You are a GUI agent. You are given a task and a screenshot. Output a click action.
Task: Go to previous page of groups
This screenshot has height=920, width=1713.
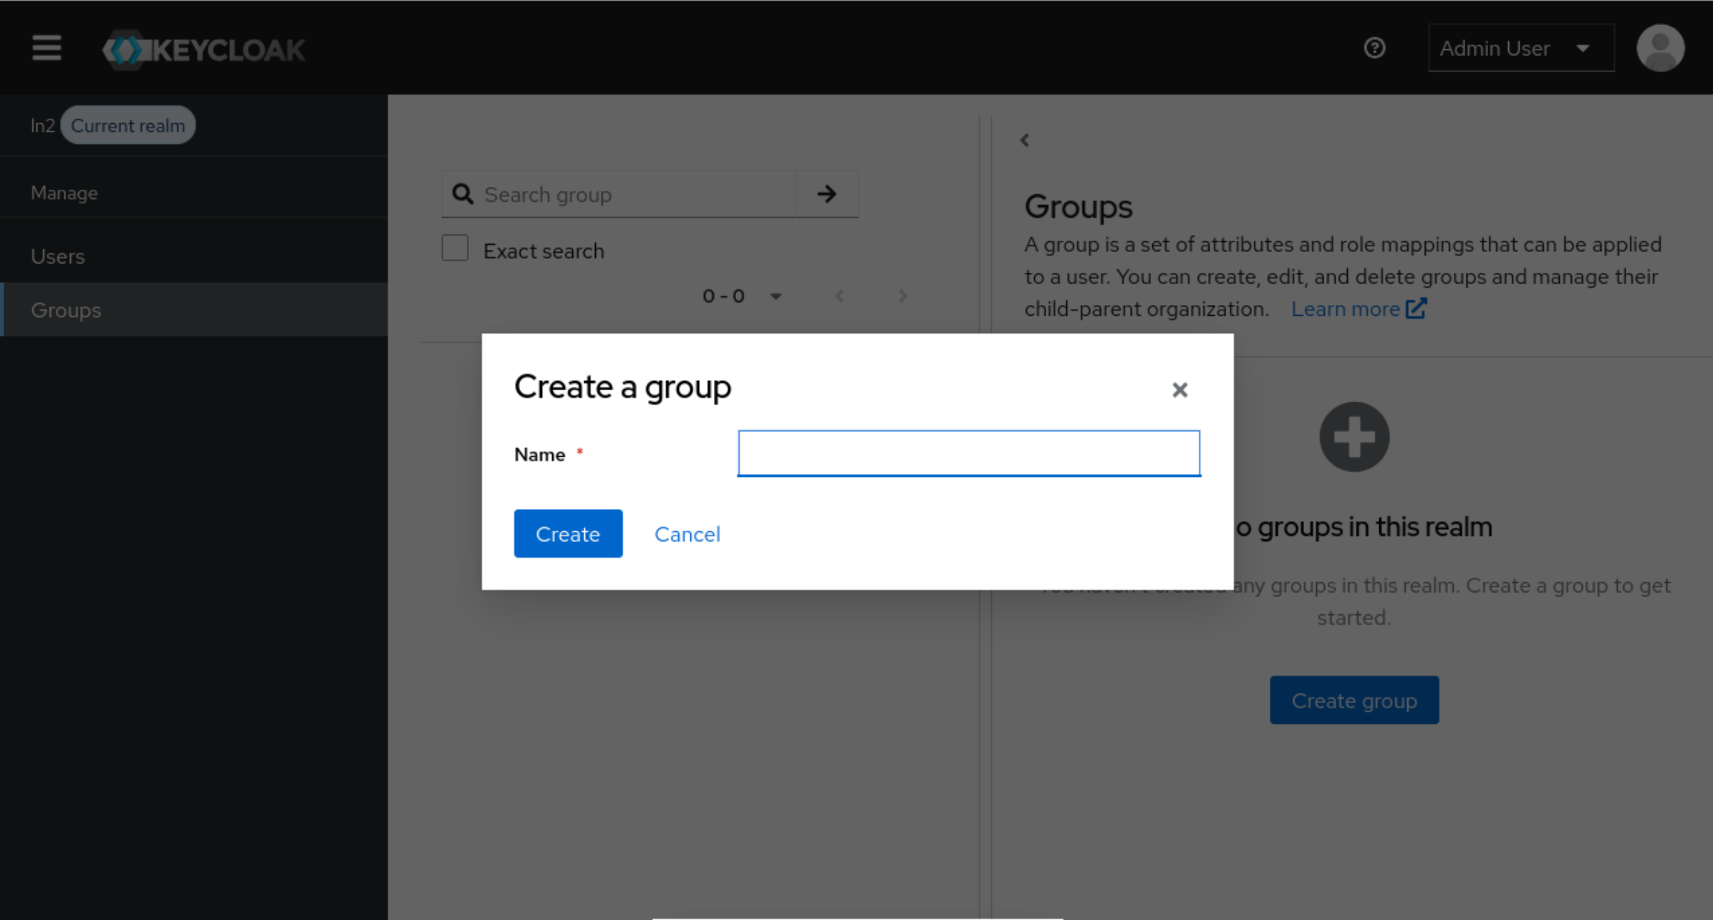(x=839, y=296)
